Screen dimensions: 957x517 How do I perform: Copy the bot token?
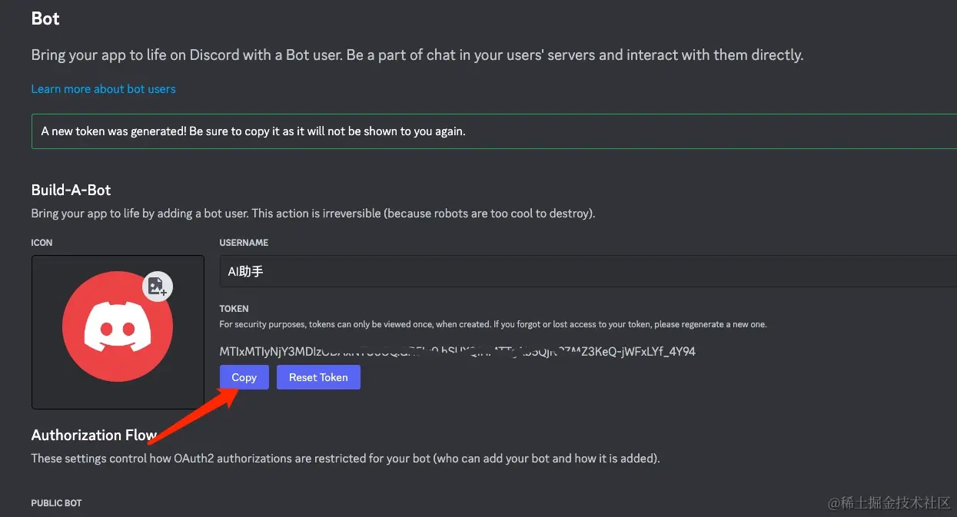(244, 377)
